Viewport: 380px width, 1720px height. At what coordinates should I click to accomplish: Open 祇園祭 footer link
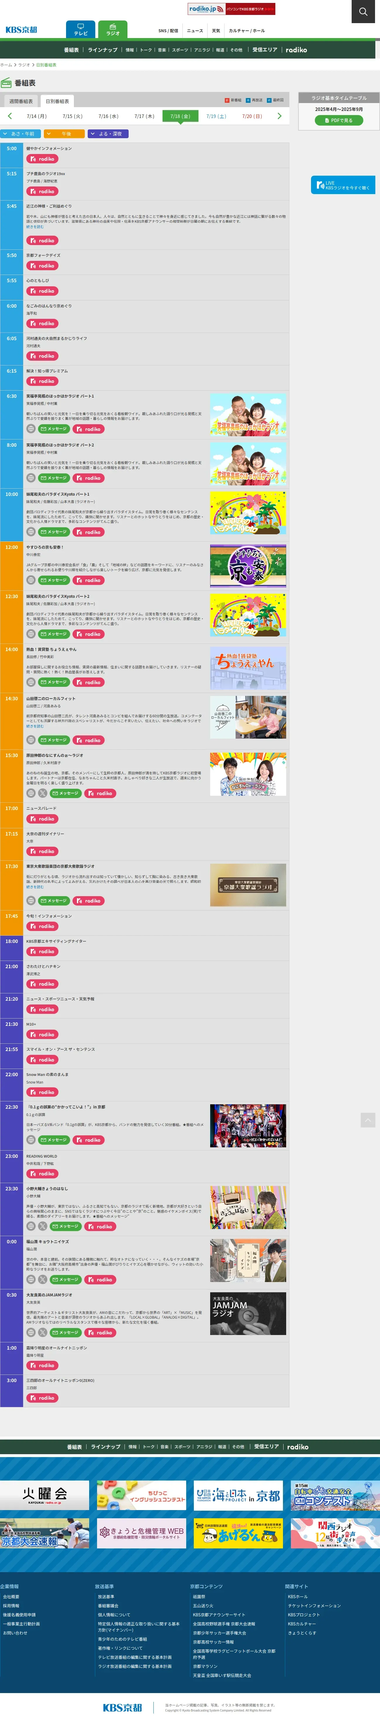point(199,1596)
